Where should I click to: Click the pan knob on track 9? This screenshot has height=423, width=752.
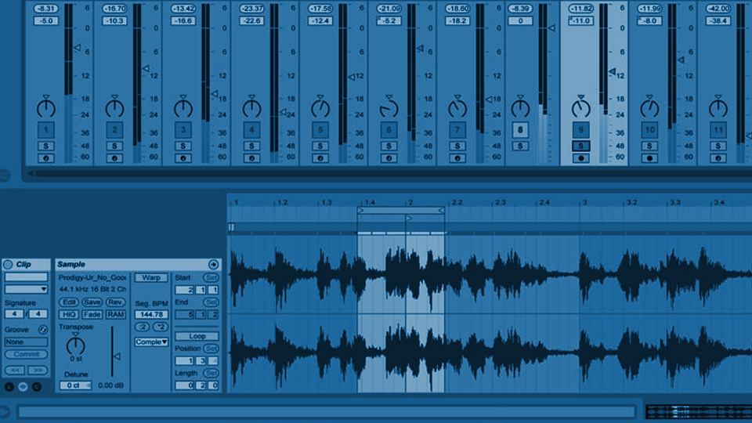pyautogui.click(x=580, y=108)
